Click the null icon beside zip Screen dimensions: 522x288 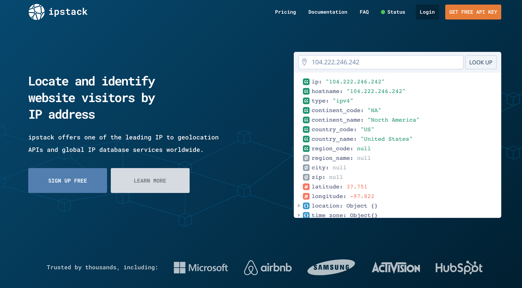coord(306,177)
